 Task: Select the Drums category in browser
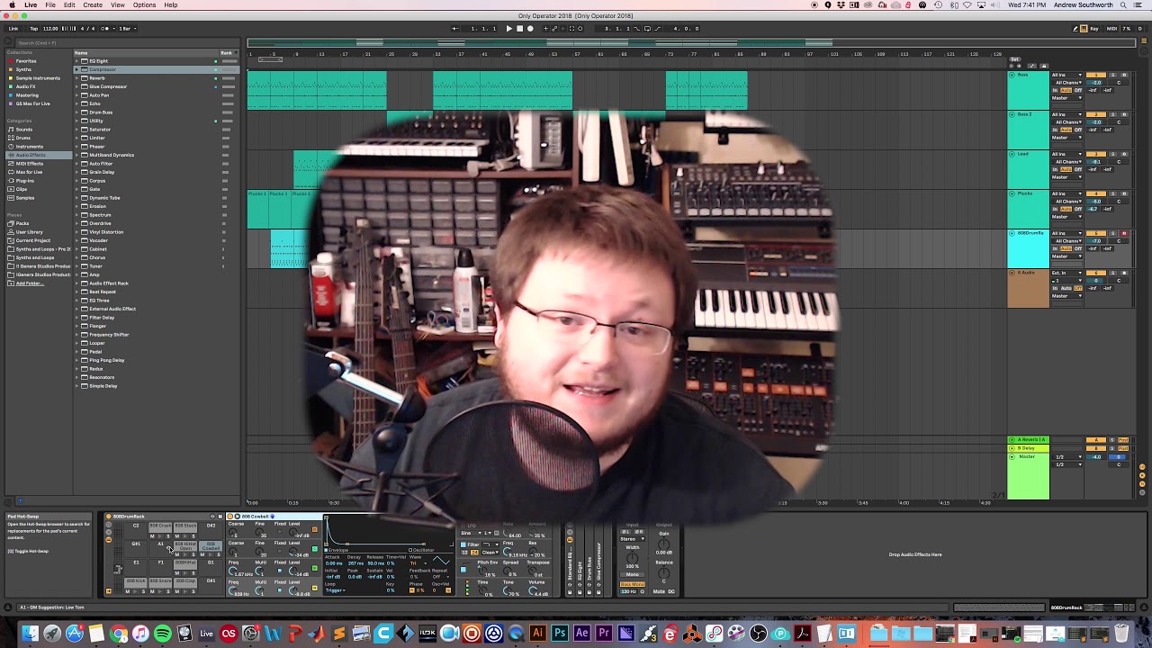[x=22, y=138]
